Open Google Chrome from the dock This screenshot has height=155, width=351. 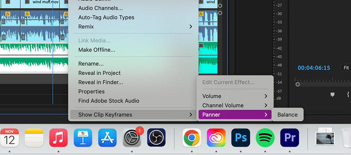(x=192, y=137)
